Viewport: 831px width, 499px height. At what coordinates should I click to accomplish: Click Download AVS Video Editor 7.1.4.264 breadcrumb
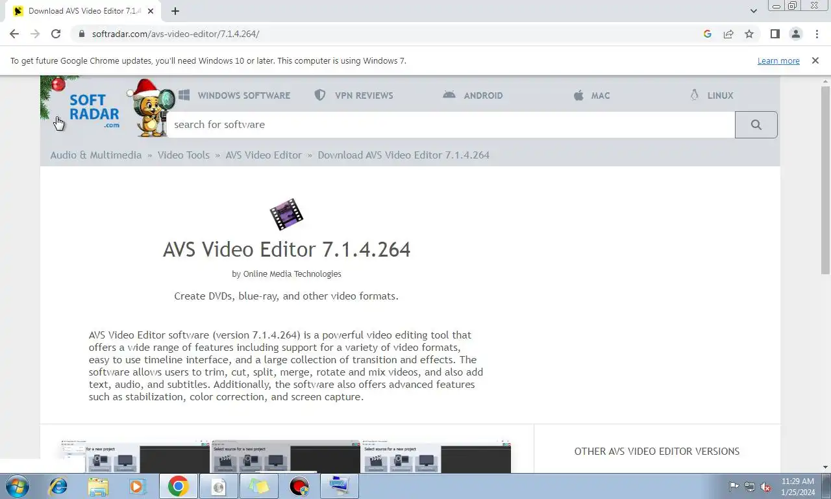(x=404, y=155)
